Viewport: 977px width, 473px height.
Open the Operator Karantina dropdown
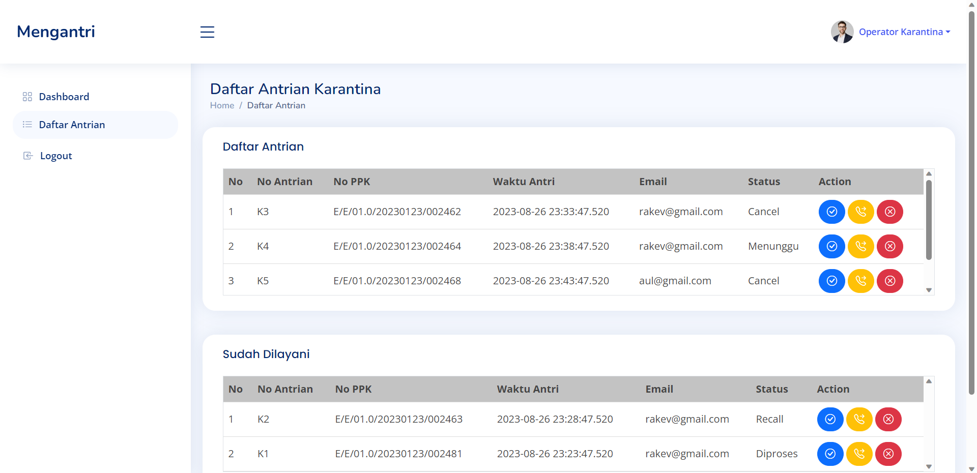click(904, 32)
